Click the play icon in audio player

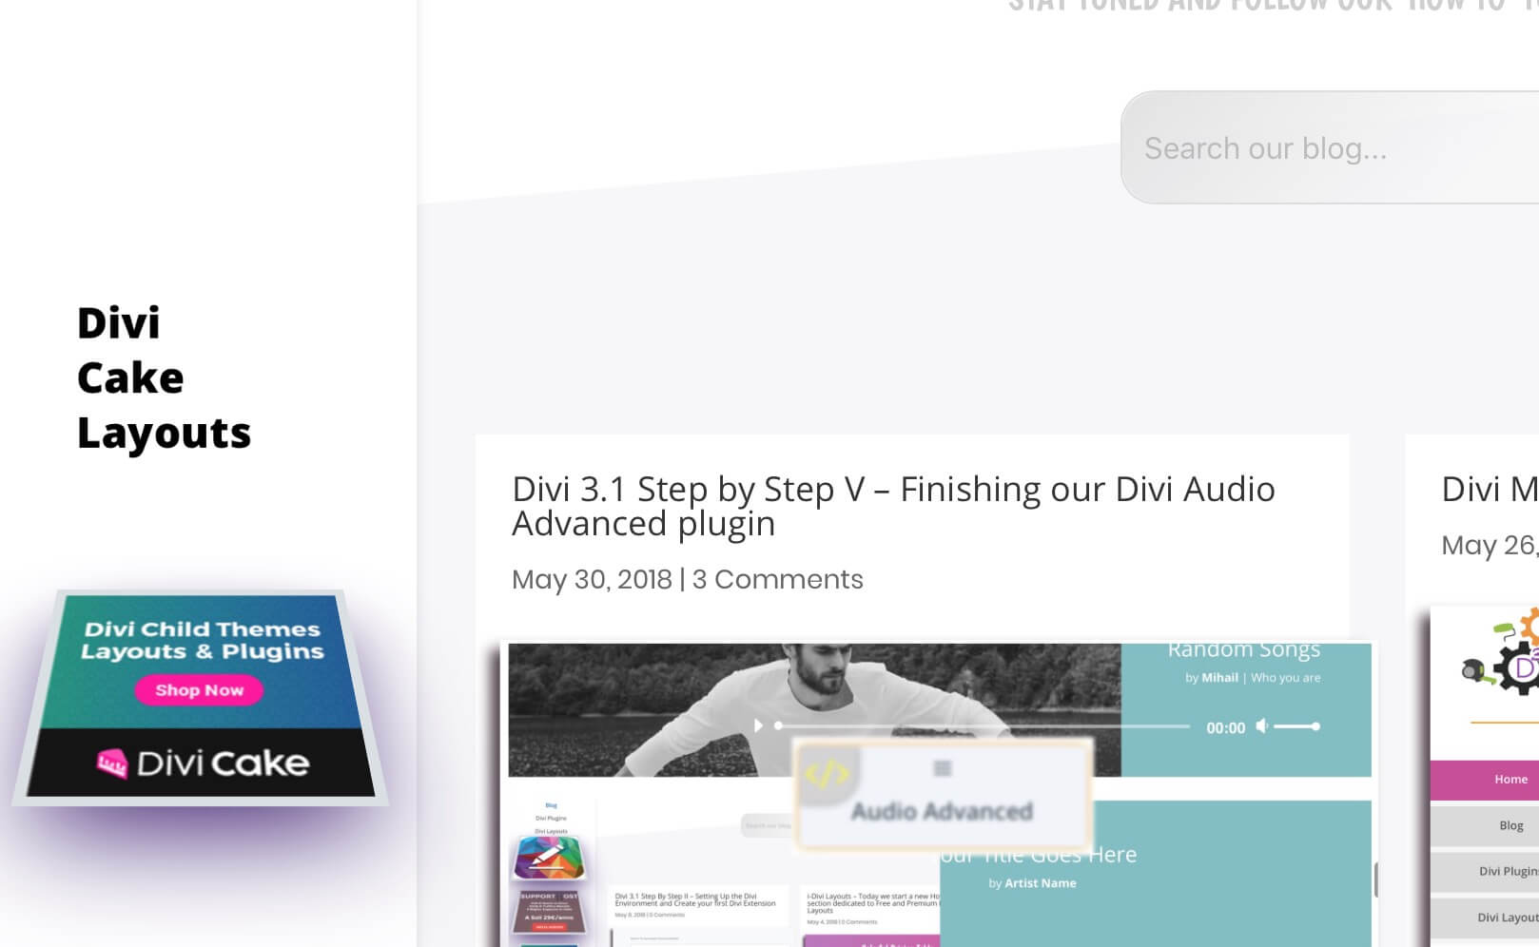click(x=758, y=725)
